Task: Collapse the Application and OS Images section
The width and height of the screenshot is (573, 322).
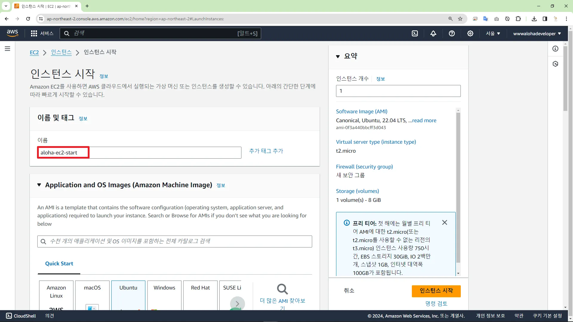Action: coord(39,185)
